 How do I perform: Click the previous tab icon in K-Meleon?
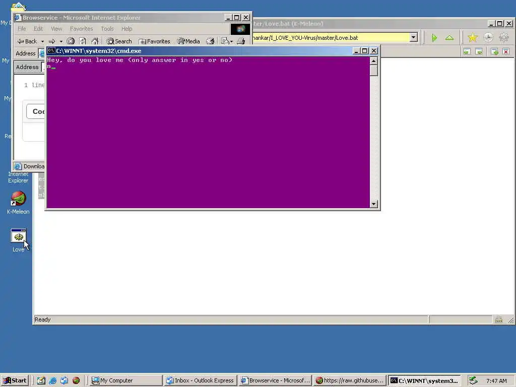(467, 51)
